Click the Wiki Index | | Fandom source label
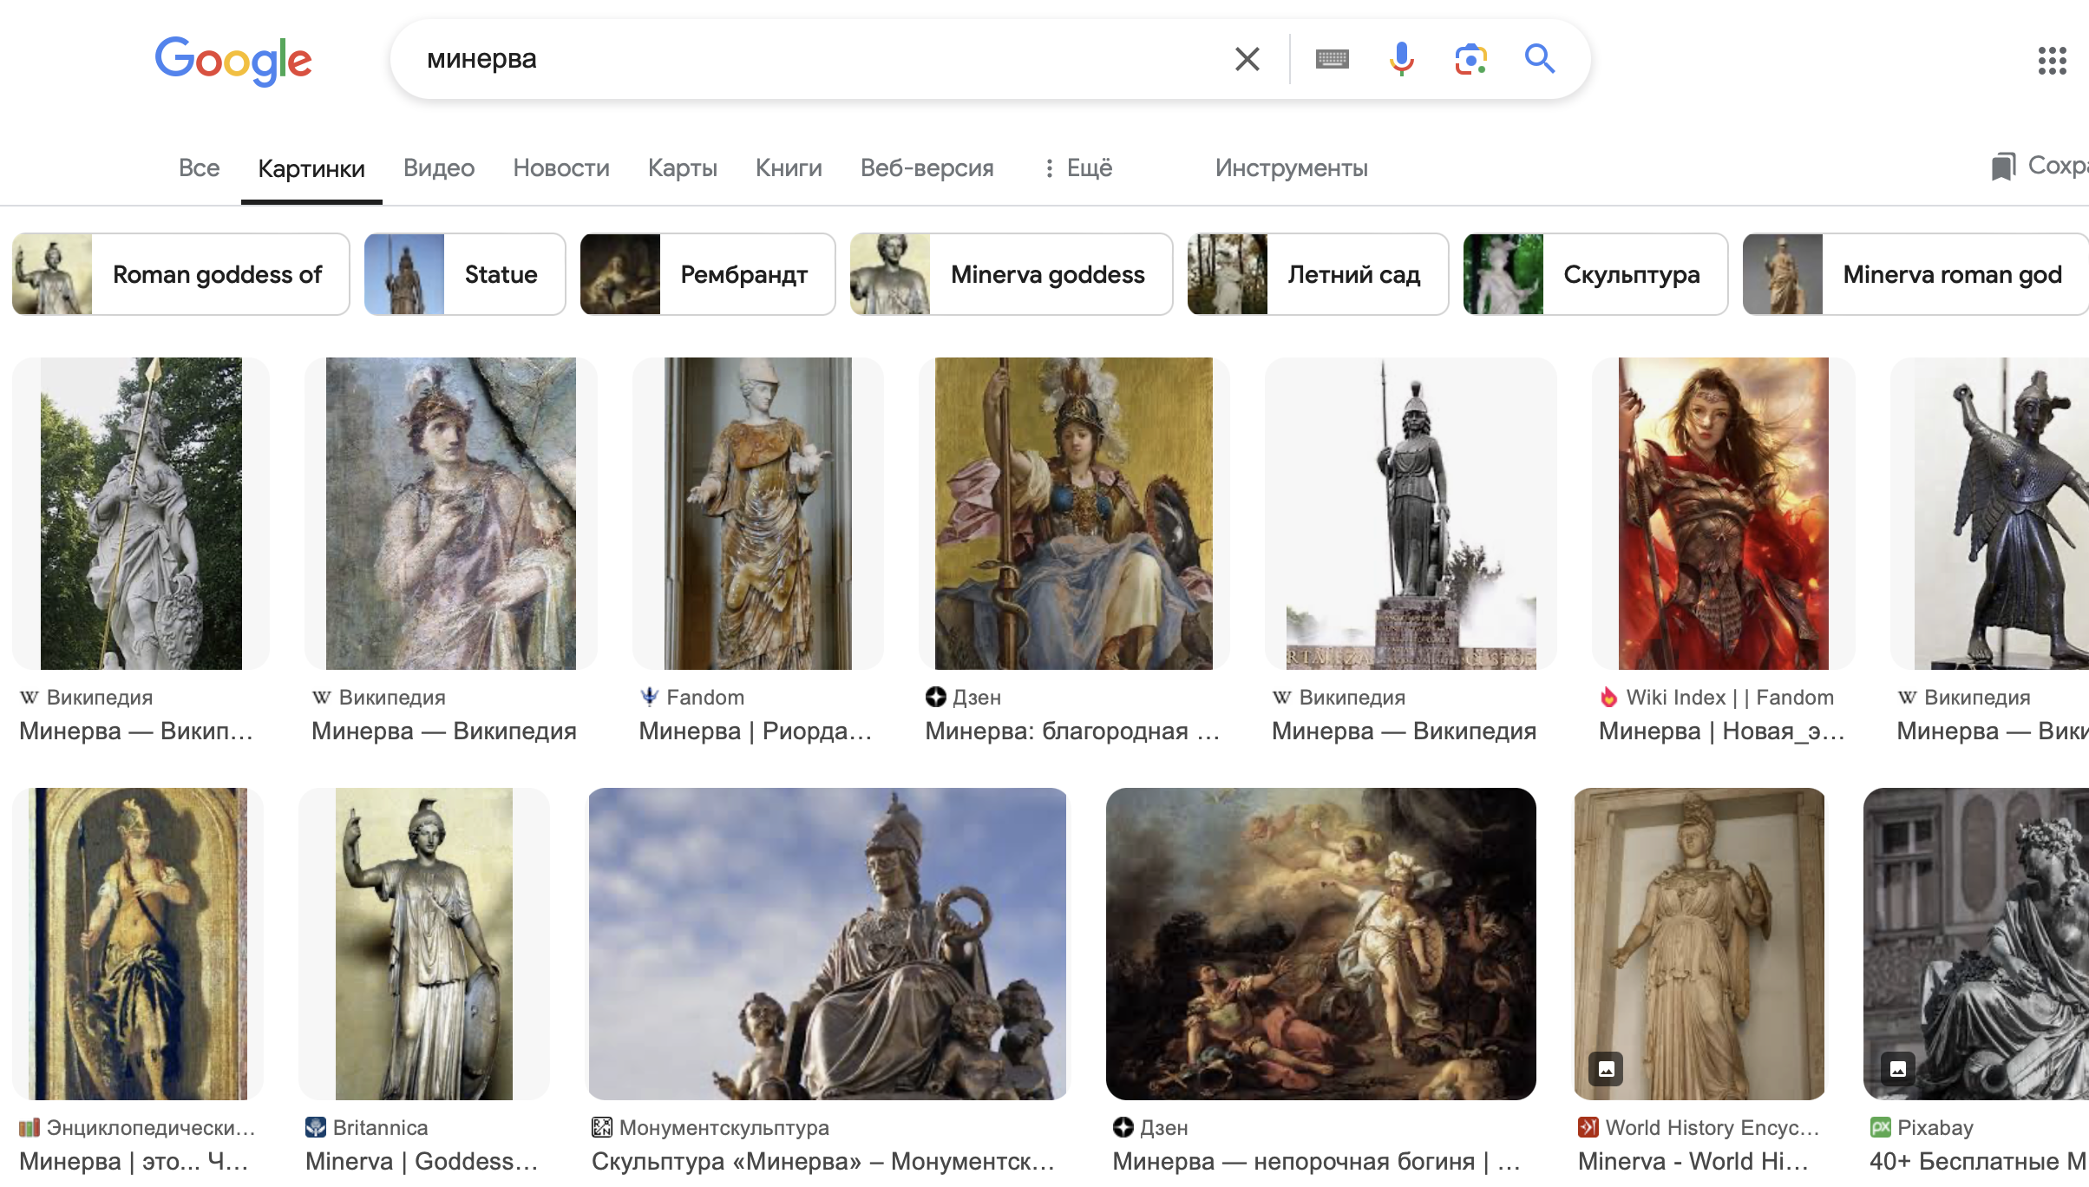 pyautogui.click(x=1729, y=697)
